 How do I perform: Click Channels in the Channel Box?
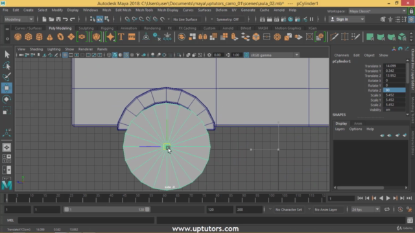click(x=342, y=55)
